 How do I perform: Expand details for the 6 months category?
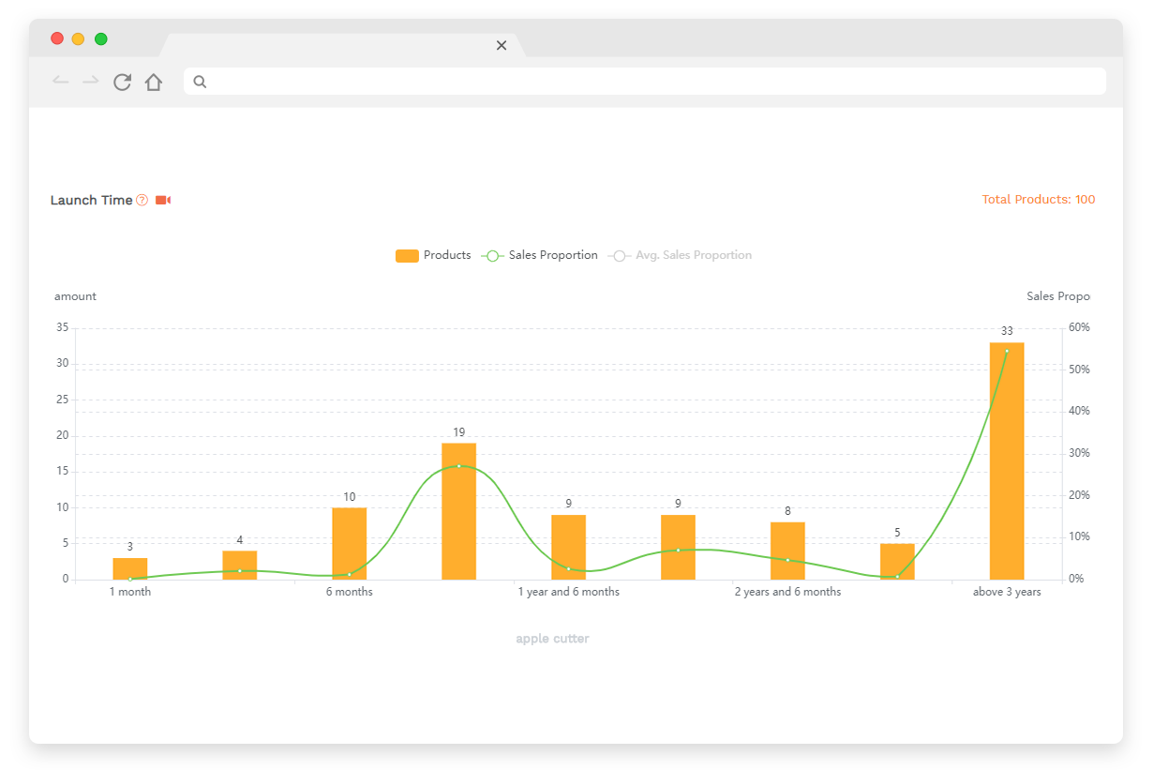tap(350, 592)
